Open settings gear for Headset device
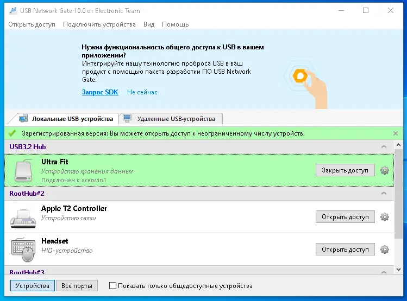The height and width of the screenshot is (301, 407). pyautogui.click(x=384, y=249)
